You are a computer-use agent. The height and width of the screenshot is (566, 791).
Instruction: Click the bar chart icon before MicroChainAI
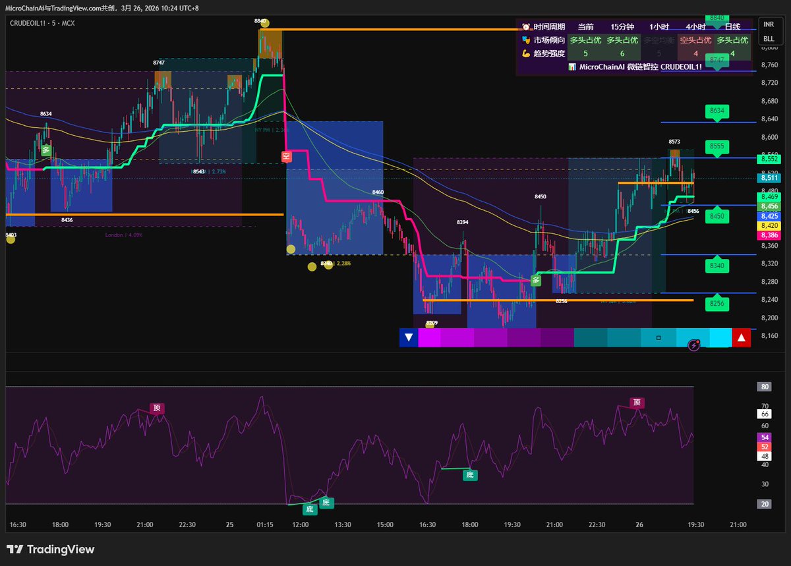(572, 67)
